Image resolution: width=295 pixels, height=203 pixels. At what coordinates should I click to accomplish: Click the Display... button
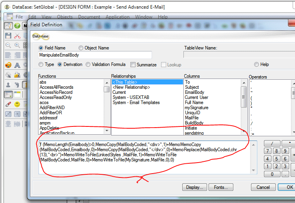(194, 187)
